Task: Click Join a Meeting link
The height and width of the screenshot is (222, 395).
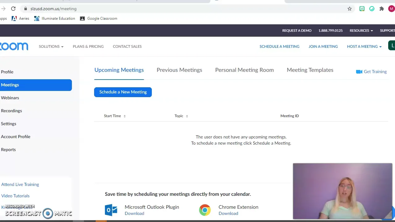Action: coord(323,47)
